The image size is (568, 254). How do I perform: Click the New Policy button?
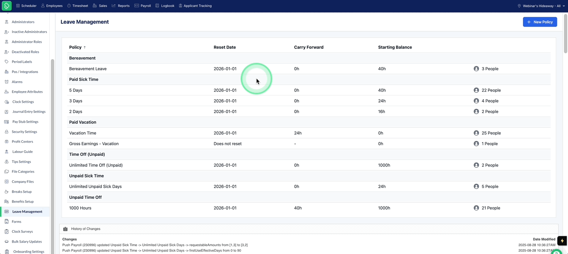[540, 22]
